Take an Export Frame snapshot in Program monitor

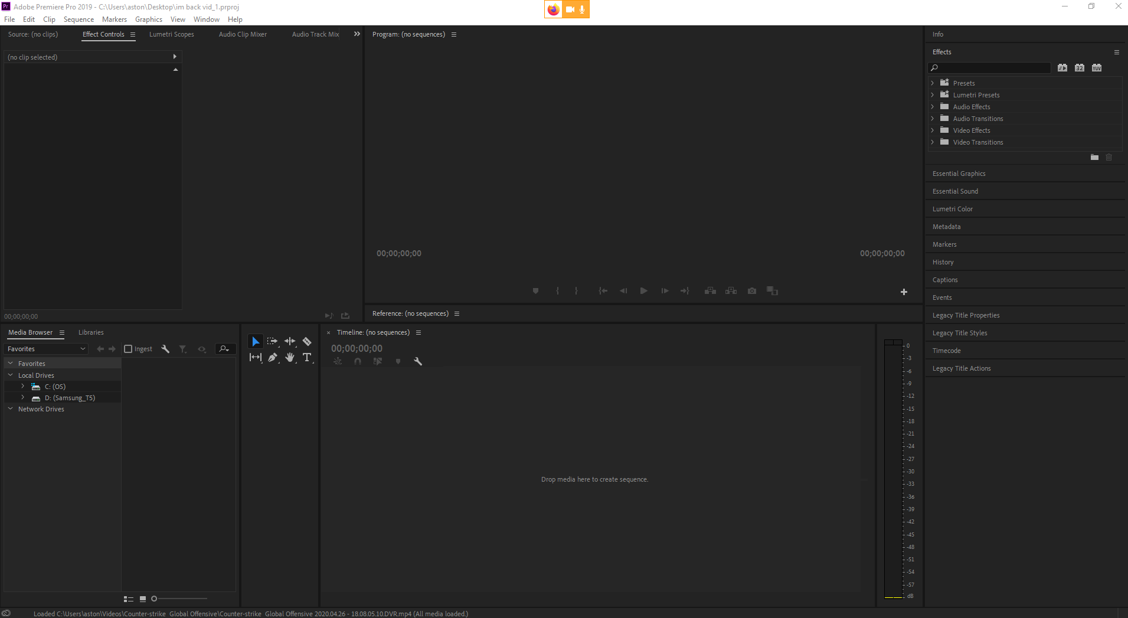751,290
